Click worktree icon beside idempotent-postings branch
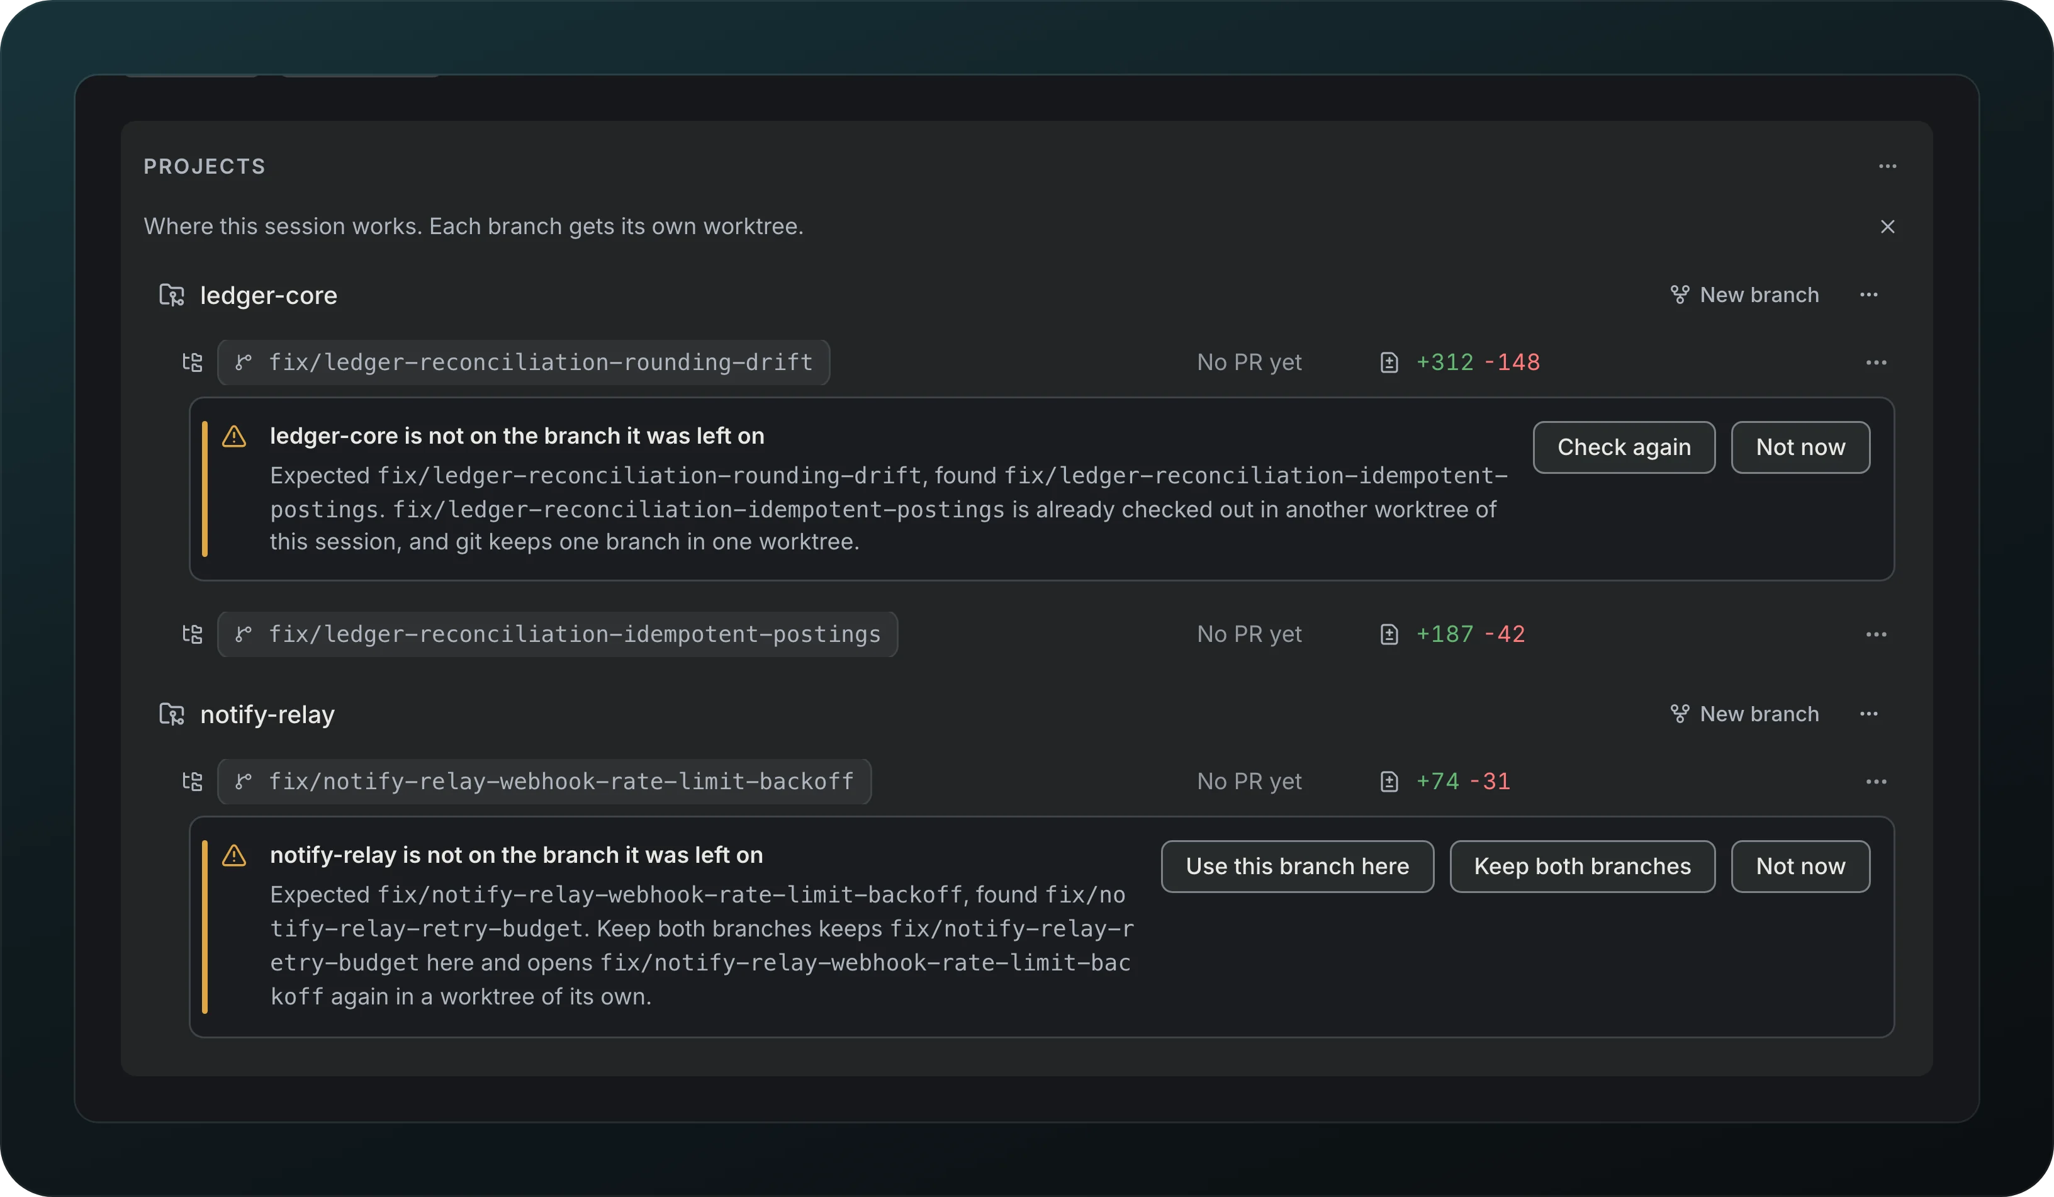Viewport: 2054px width, 1197px height. (x=193, y=634)
